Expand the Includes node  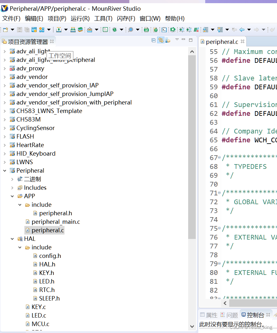click(12, 188)
